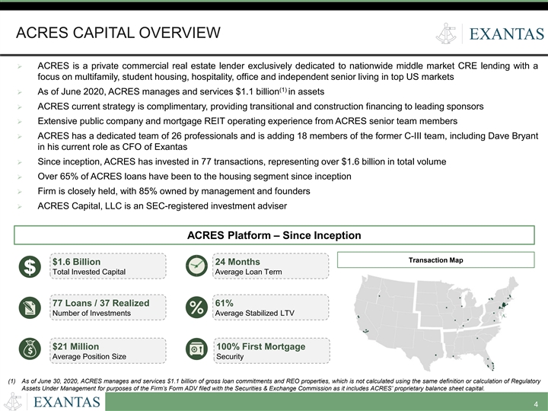Click the bullet about 77 transactions since inception
The height and width of the screenshot is (411, 548).
pos(242,161)
